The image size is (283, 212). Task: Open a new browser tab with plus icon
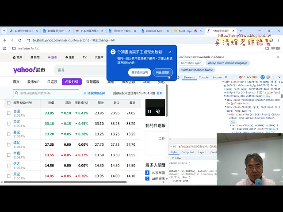(241, 31)
